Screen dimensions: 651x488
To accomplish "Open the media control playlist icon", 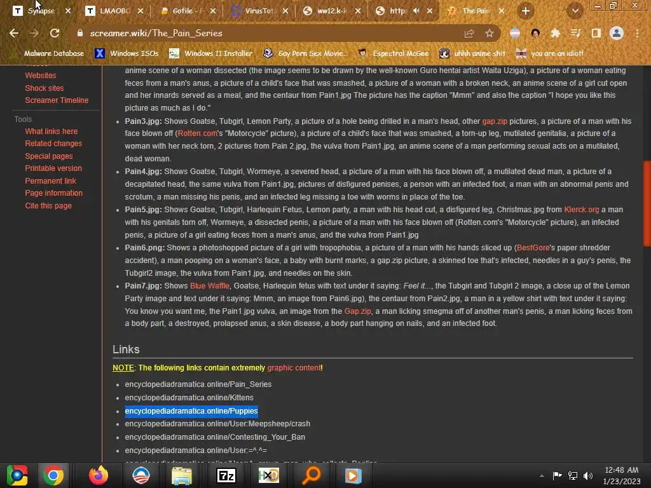I will [x=575, y=34].
